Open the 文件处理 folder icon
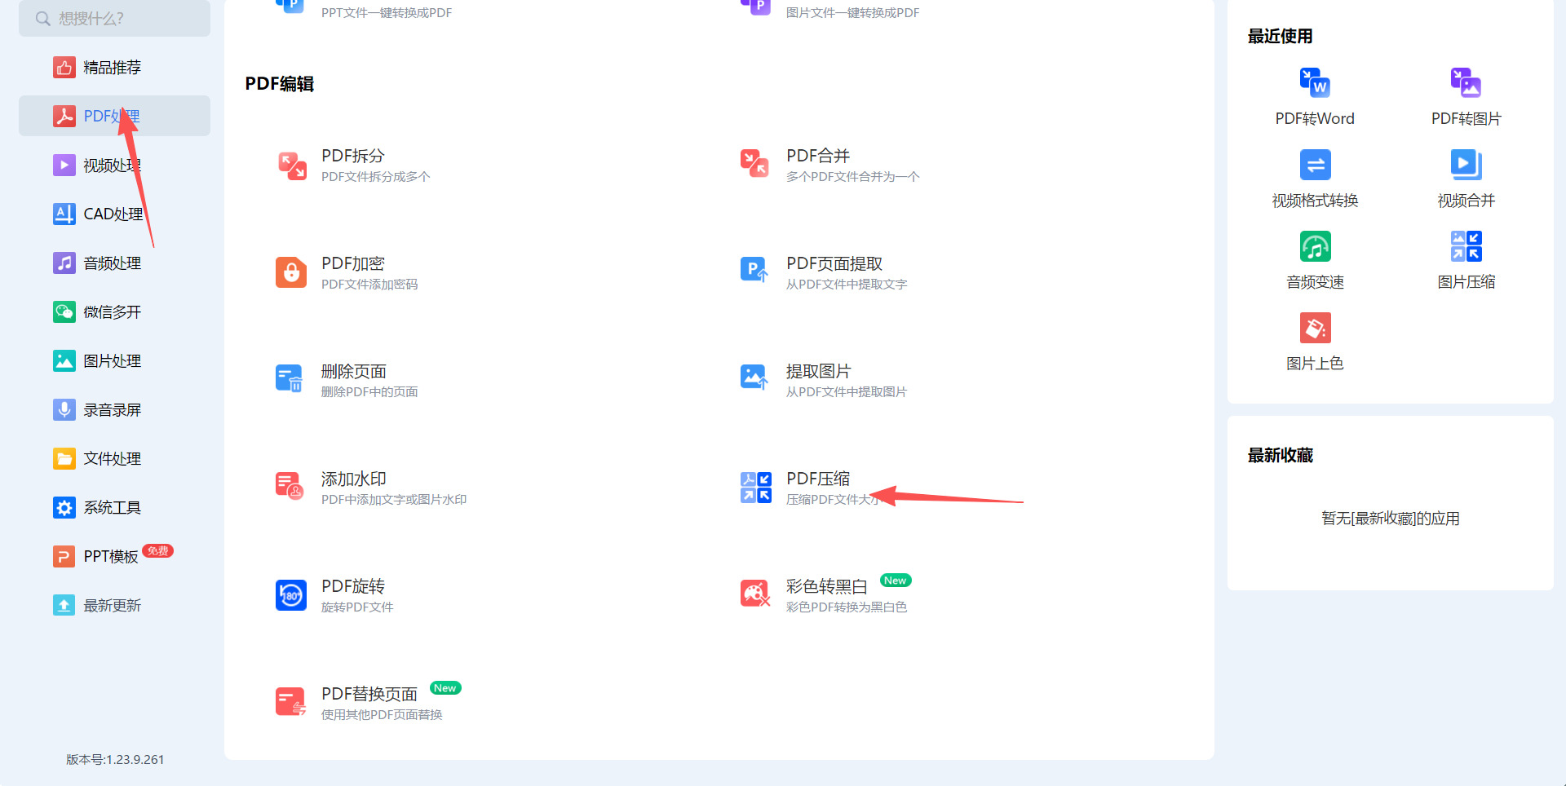 tap(64, 458)
